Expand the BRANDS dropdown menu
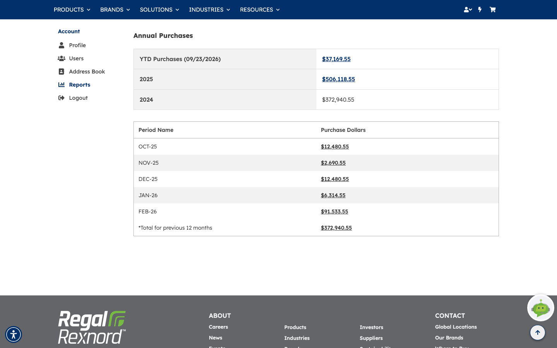 (115, 10)
